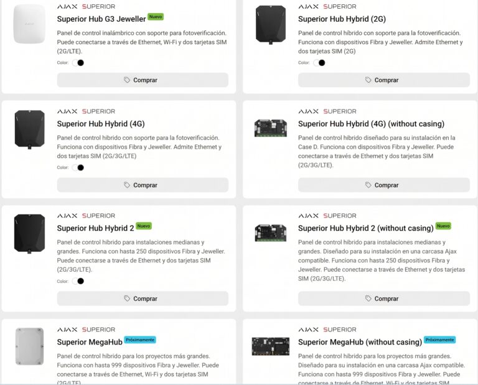Open the Superior MegaHub title link
The width and height of the screenshot is (478, 385).
tap(90, 342)
